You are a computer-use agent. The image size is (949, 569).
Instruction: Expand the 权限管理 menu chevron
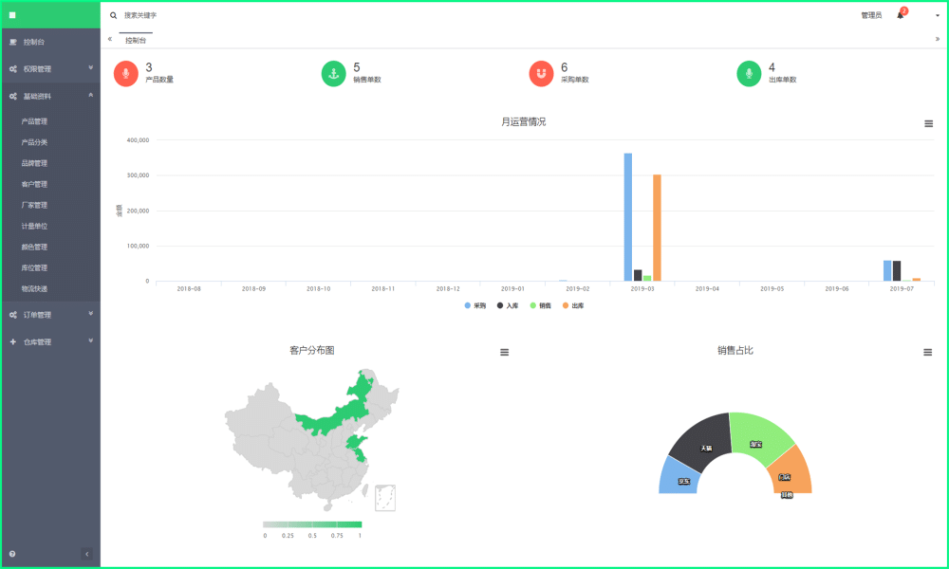coord(91,67)
